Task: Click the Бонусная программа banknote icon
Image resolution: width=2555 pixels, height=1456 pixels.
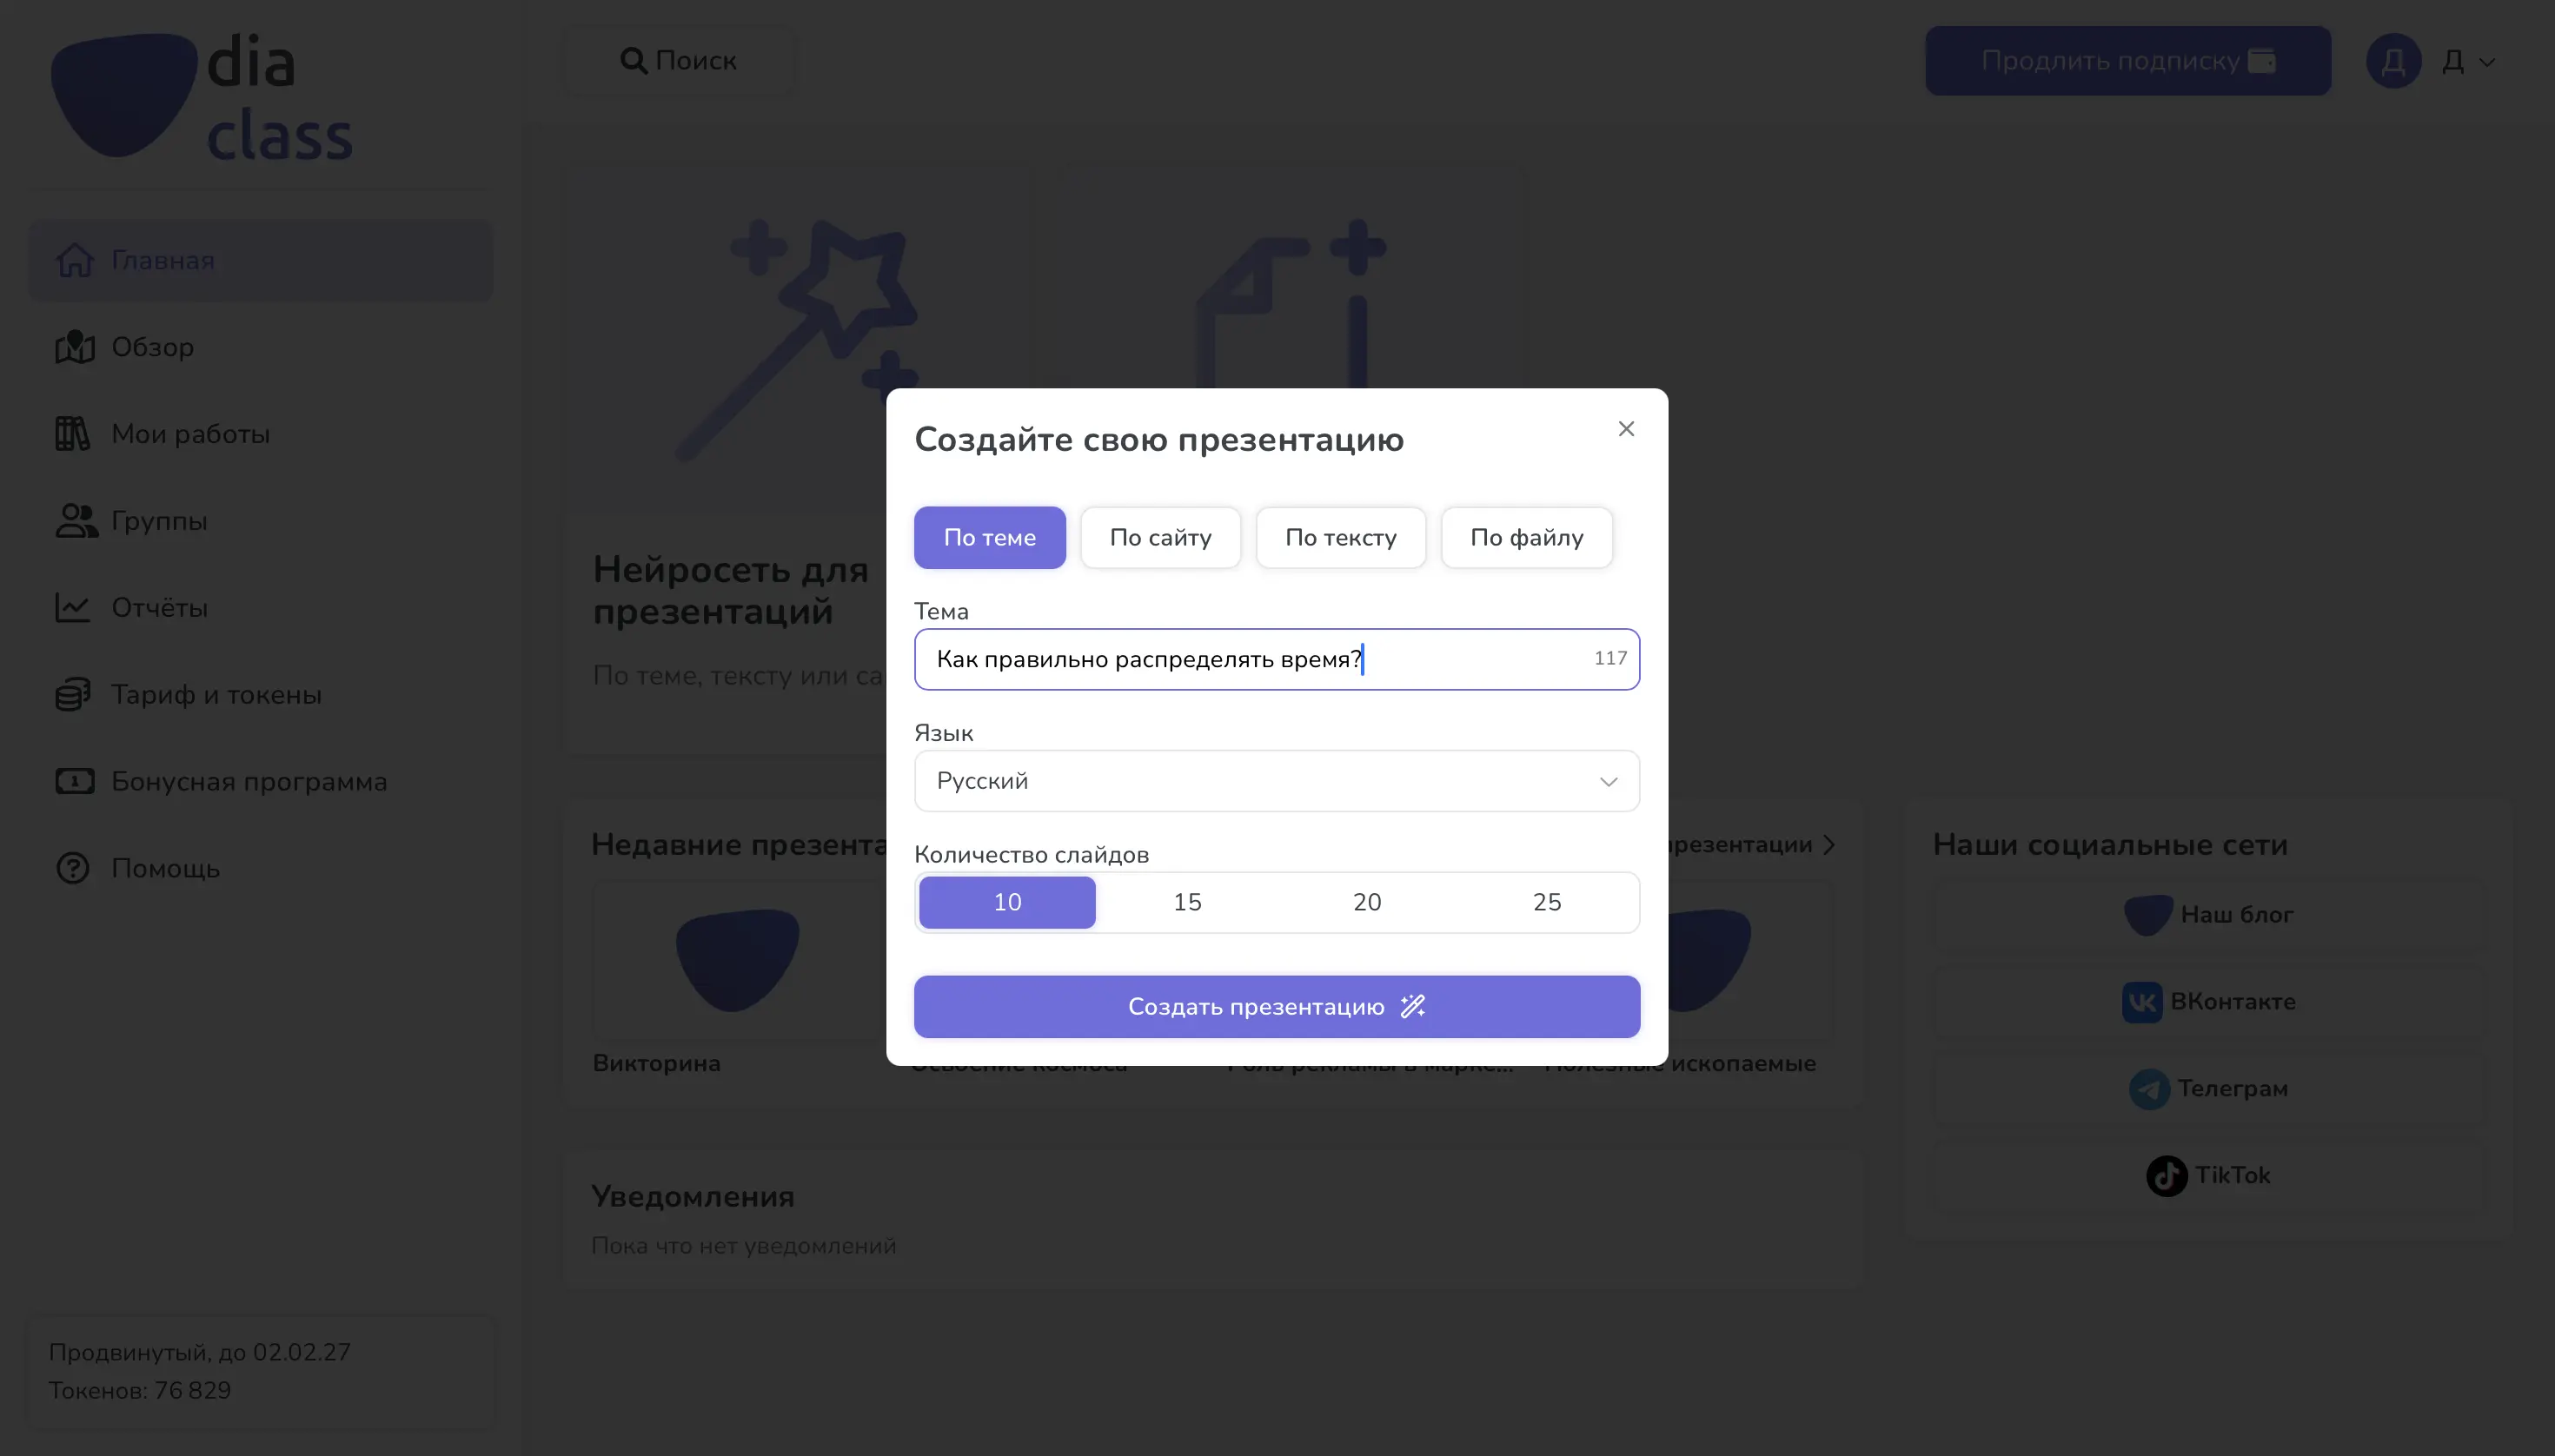Action: (74, 781)
